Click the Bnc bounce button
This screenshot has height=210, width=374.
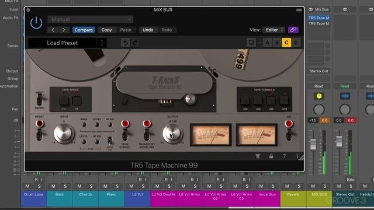351,180
